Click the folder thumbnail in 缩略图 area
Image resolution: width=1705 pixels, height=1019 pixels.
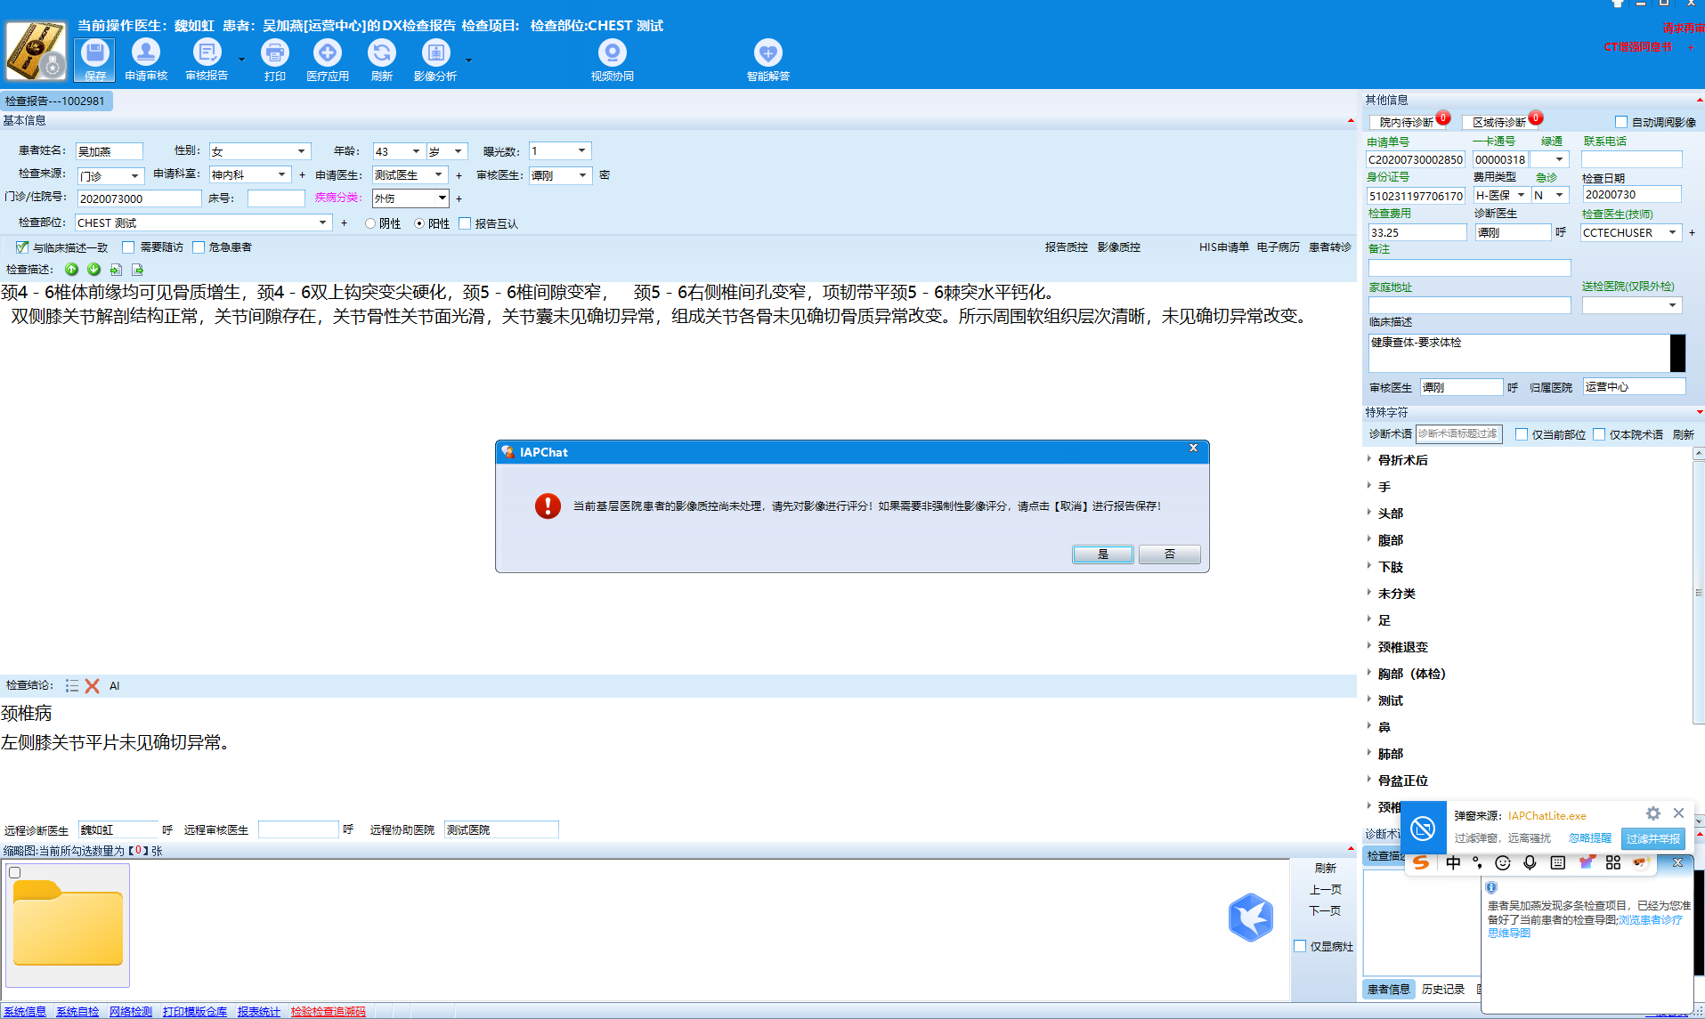[68, 924]
